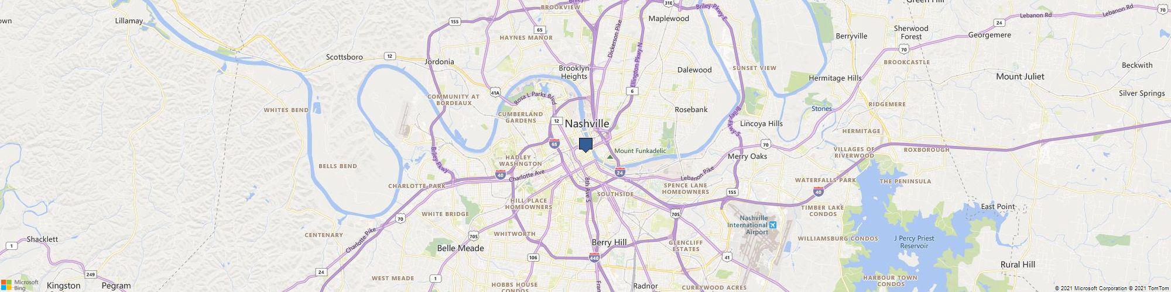This screenshot has height=292, width=1171.
Task: Click the I-40 shield near Charlotte Ave
Action: [x=500, y=174]
